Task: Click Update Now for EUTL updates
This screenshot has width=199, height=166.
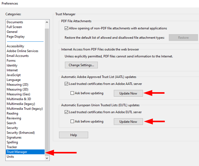Action: point(128,122)
